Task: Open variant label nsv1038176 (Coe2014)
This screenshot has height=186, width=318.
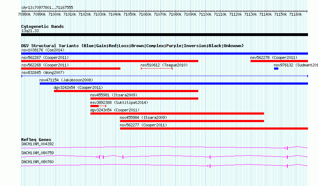Action: [43, 50]
